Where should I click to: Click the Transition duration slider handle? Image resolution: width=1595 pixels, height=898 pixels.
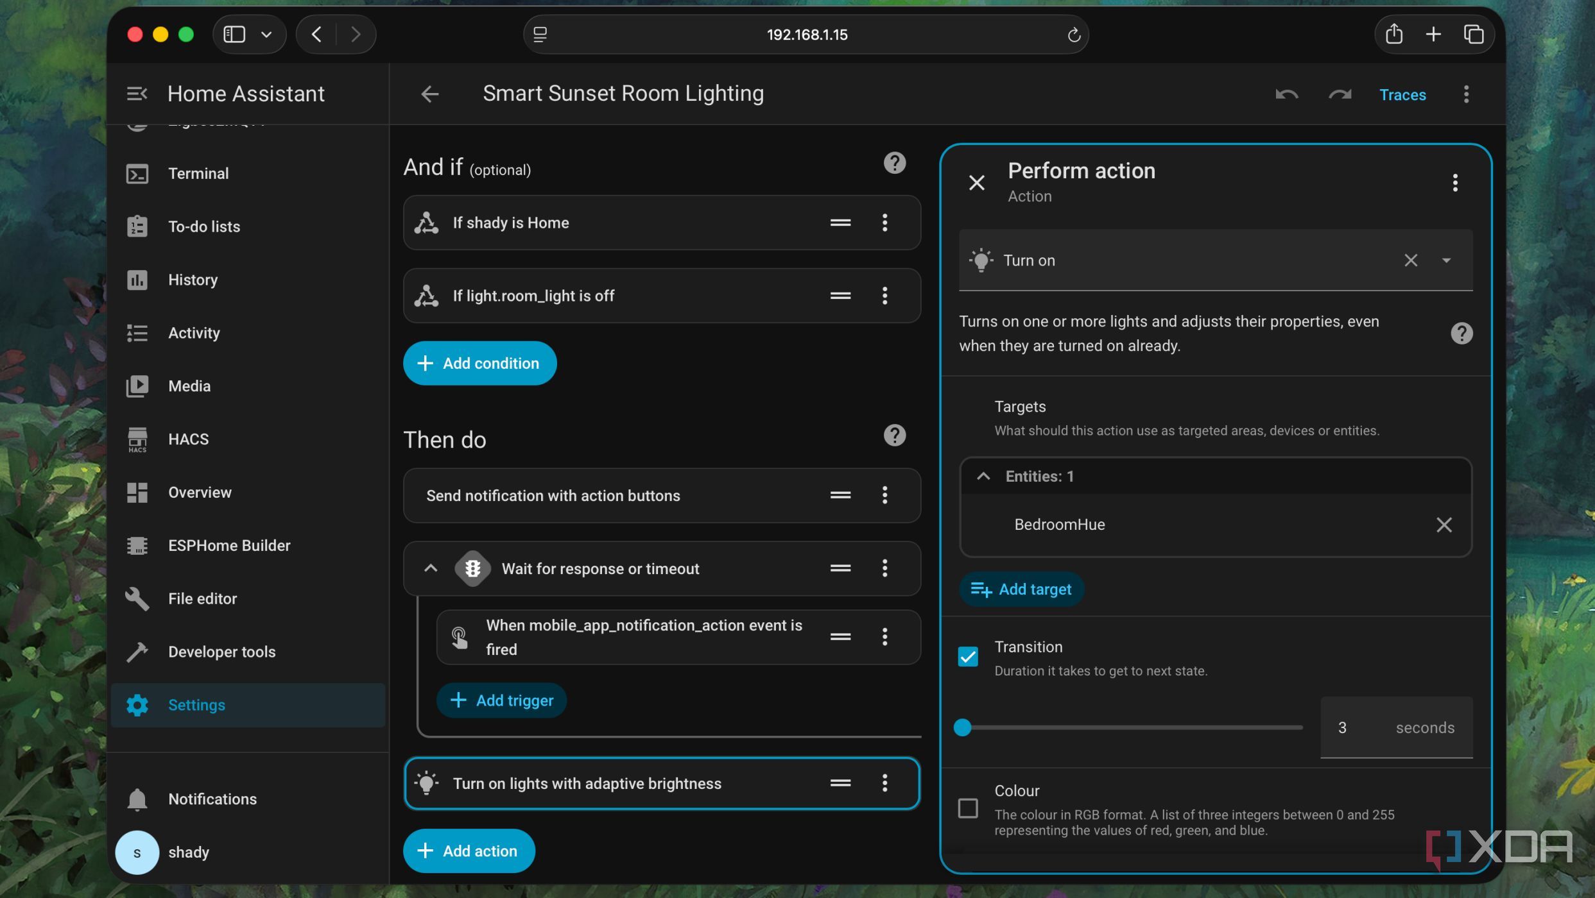[961, 727]
